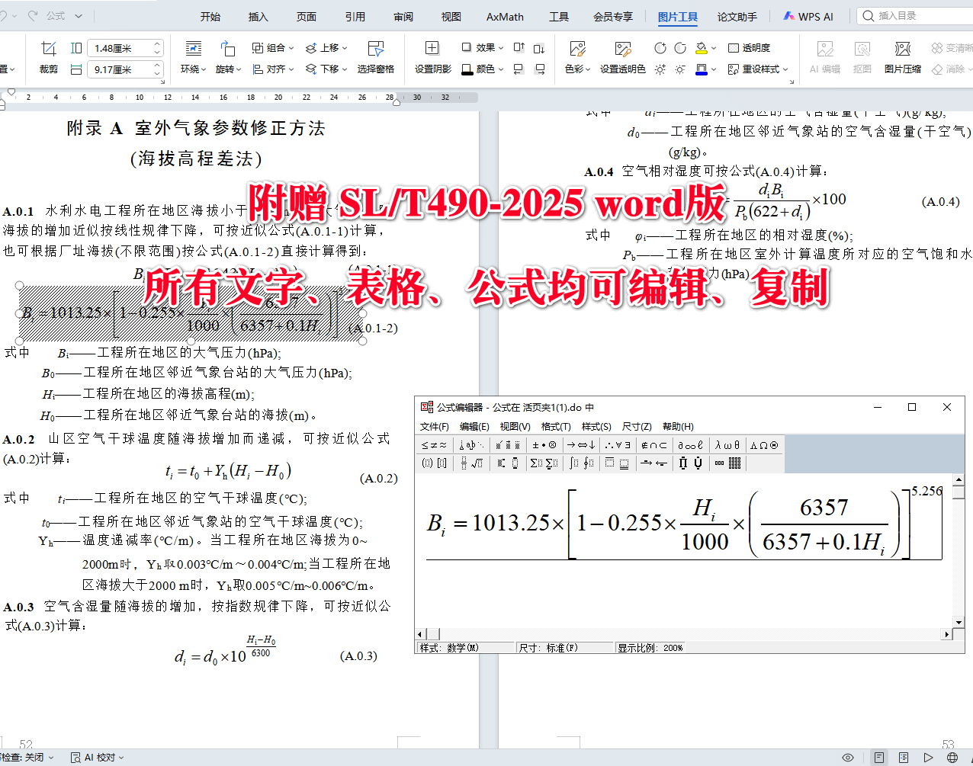Click the height stepper arrows

(158, 48)
